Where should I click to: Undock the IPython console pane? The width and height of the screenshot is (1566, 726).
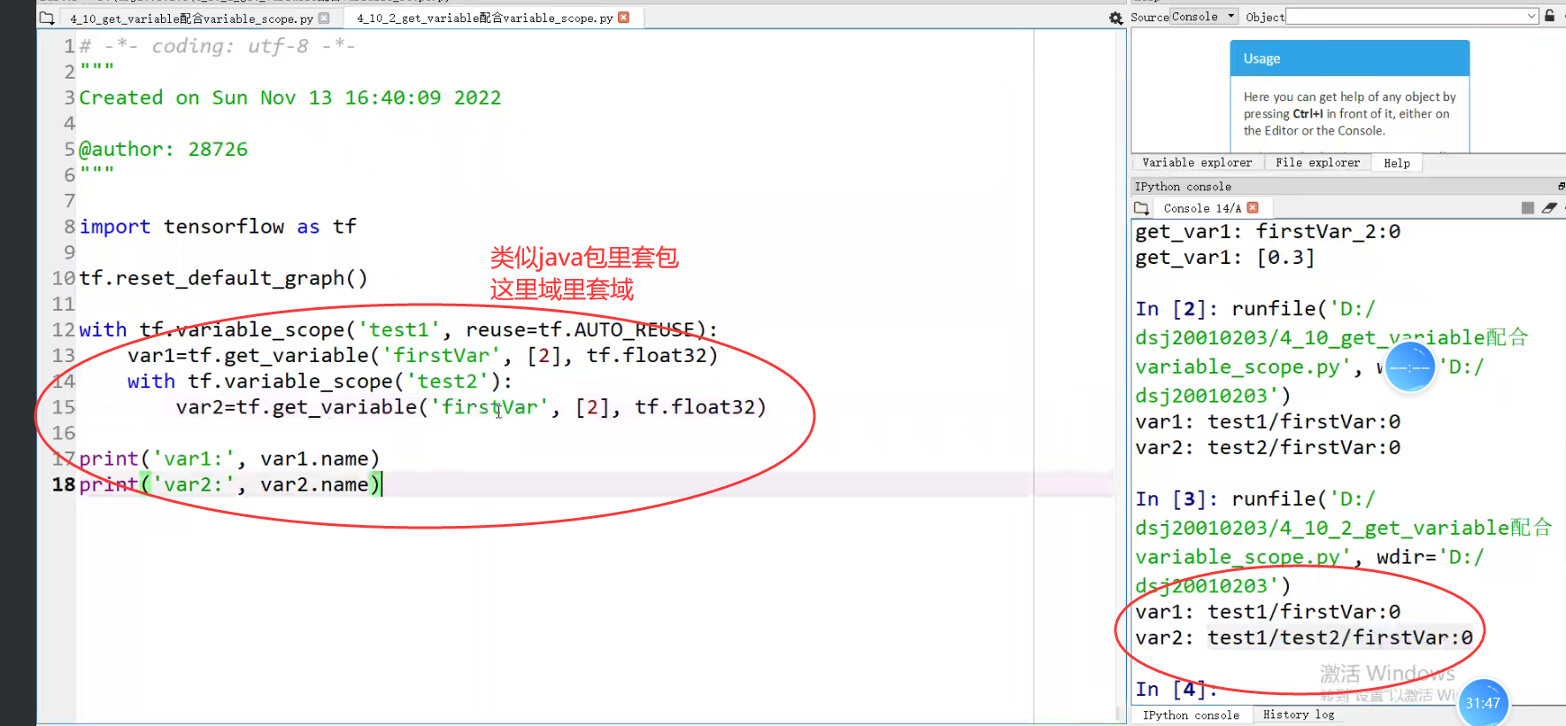click(x=1561, y=186)
